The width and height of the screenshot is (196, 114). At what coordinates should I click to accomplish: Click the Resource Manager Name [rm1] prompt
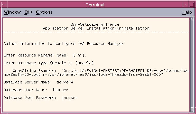coord(45,55)
